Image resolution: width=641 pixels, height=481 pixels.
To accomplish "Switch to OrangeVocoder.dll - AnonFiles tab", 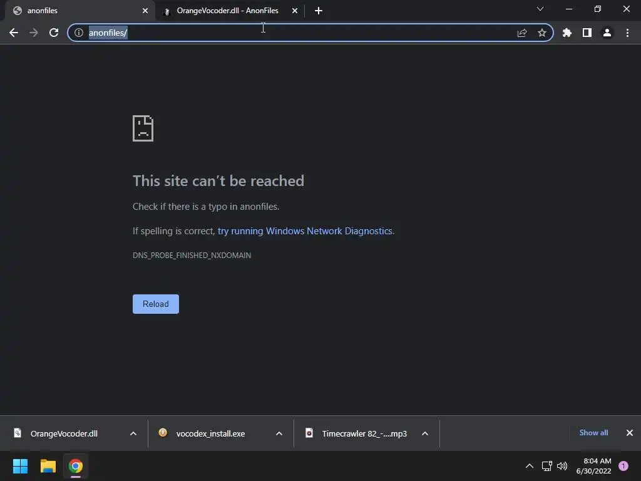I will [229, 11].
